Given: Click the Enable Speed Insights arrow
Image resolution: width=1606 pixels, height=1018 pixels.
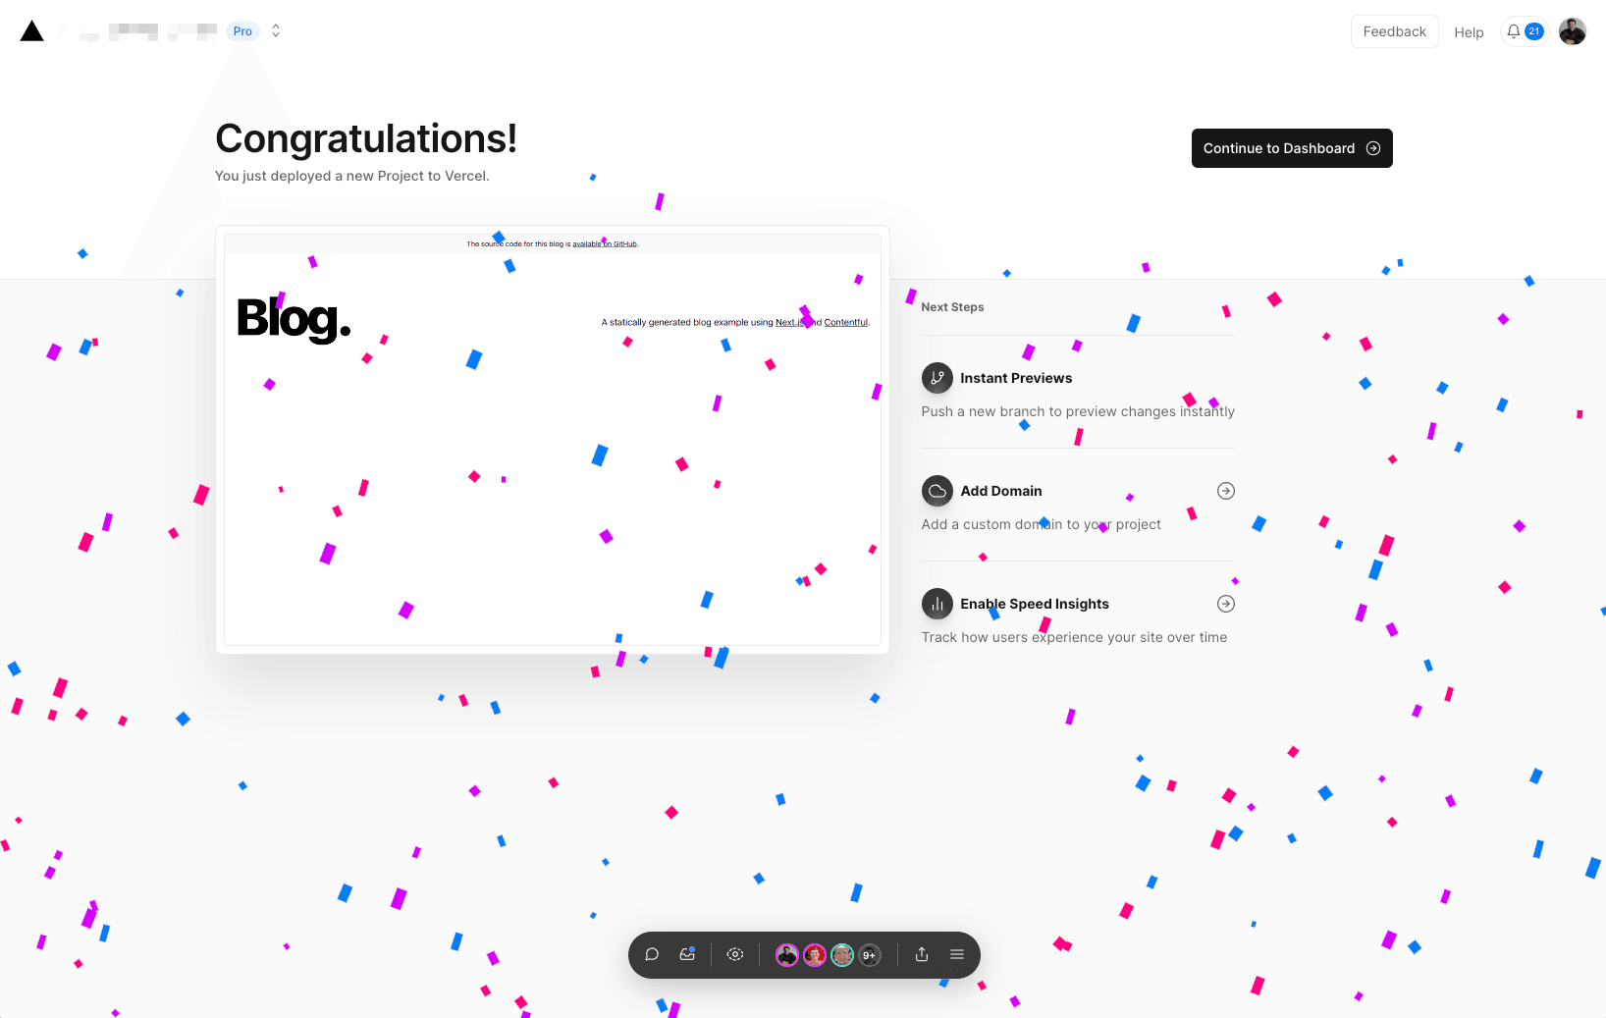Looking at the screenshot, I should [x=1226, y=604].
